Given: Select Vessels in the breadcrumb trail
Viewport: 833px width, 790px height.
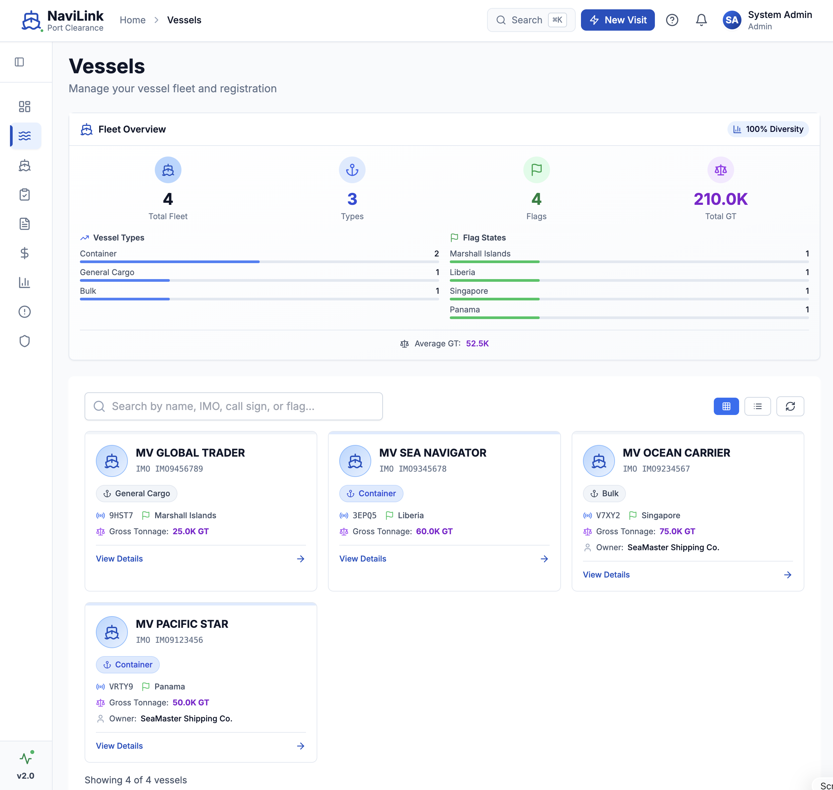Looking at the screenshot, I should click(184, 20).
